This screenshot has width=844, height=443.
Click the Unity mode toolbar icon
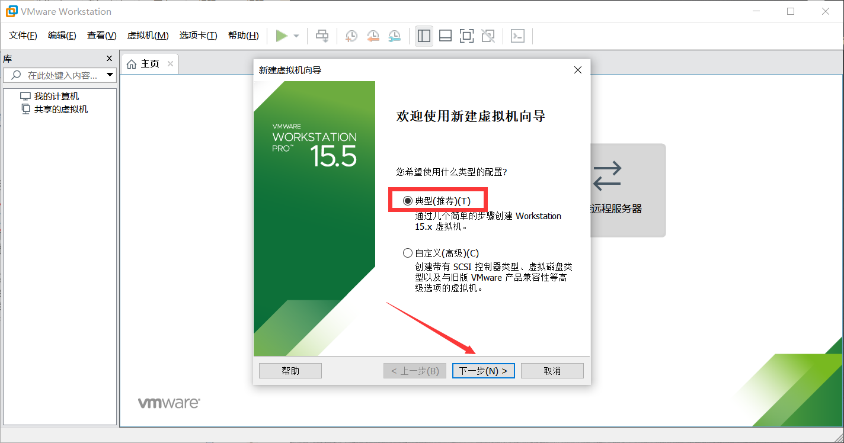488,36
